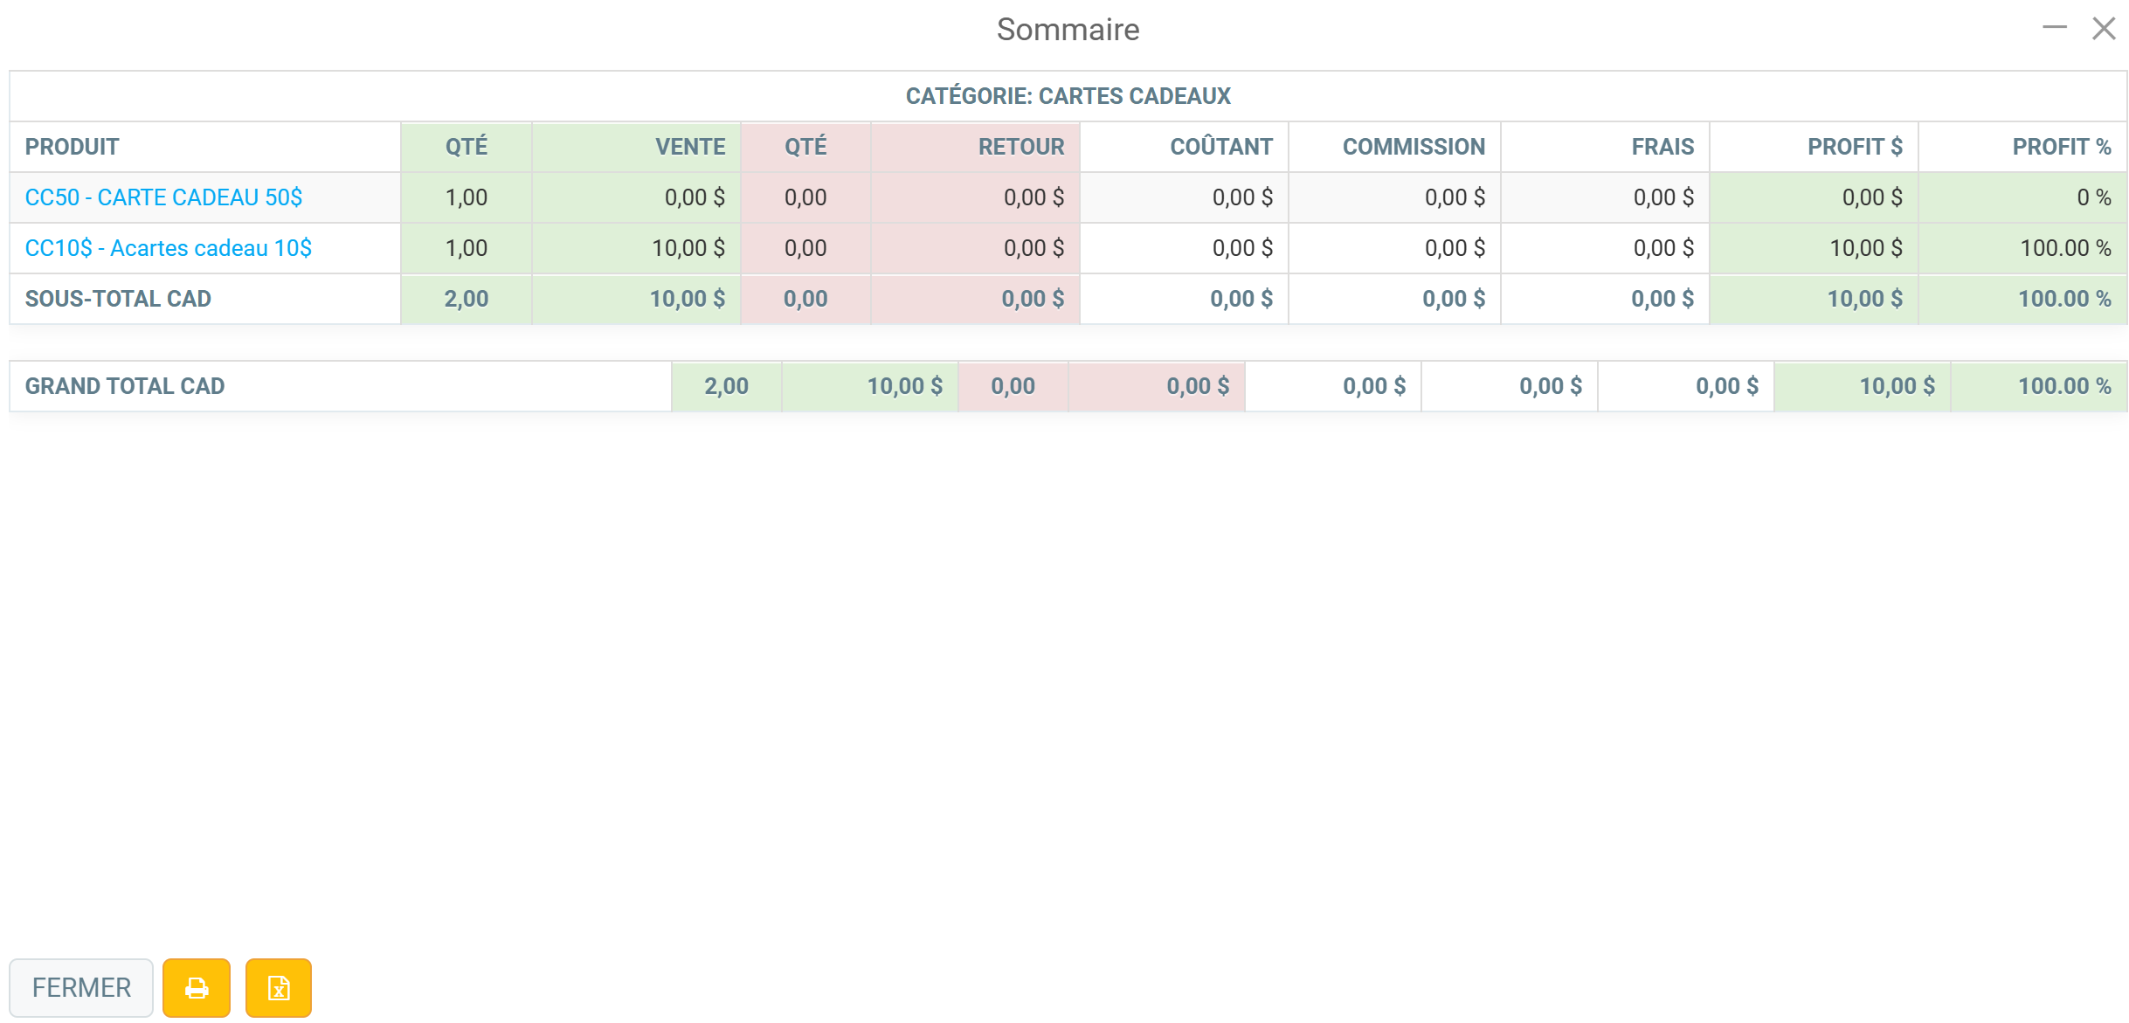Open CC50 - CARTE CADEAU 50$ link
Viewport: 2129px width, 1023px height.
coord(163,197)
